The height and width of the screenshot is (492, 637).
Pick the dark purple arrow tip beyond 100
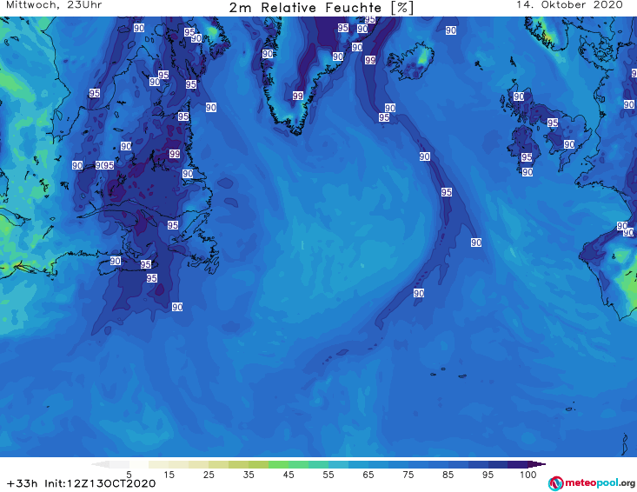point(537,464)
